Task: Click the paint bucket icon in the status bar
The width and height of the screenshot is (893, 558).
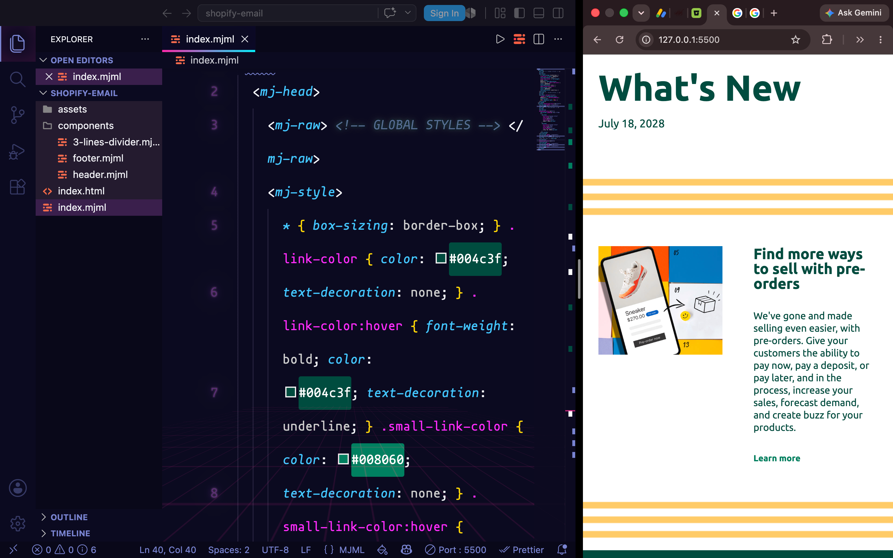Action: coord(382,550)
